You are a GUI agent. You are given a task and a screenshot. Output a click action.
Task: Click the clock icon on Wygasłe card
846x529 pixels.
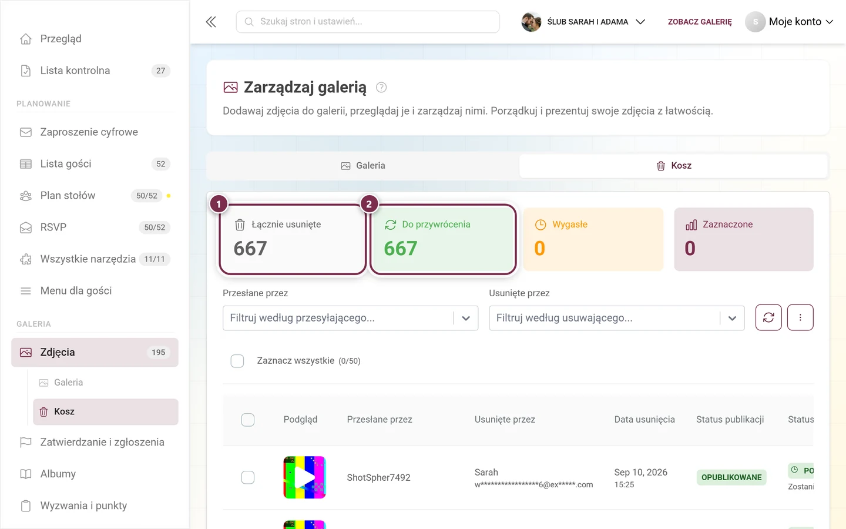coord(540,225)
